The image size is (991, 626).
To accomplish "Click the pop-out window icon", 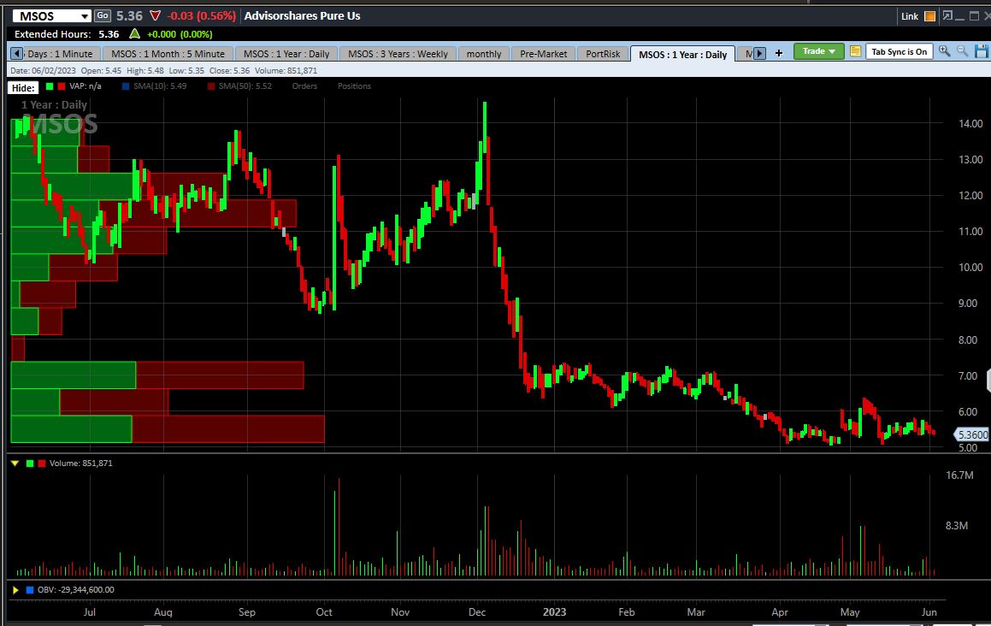I will [947, 15].
